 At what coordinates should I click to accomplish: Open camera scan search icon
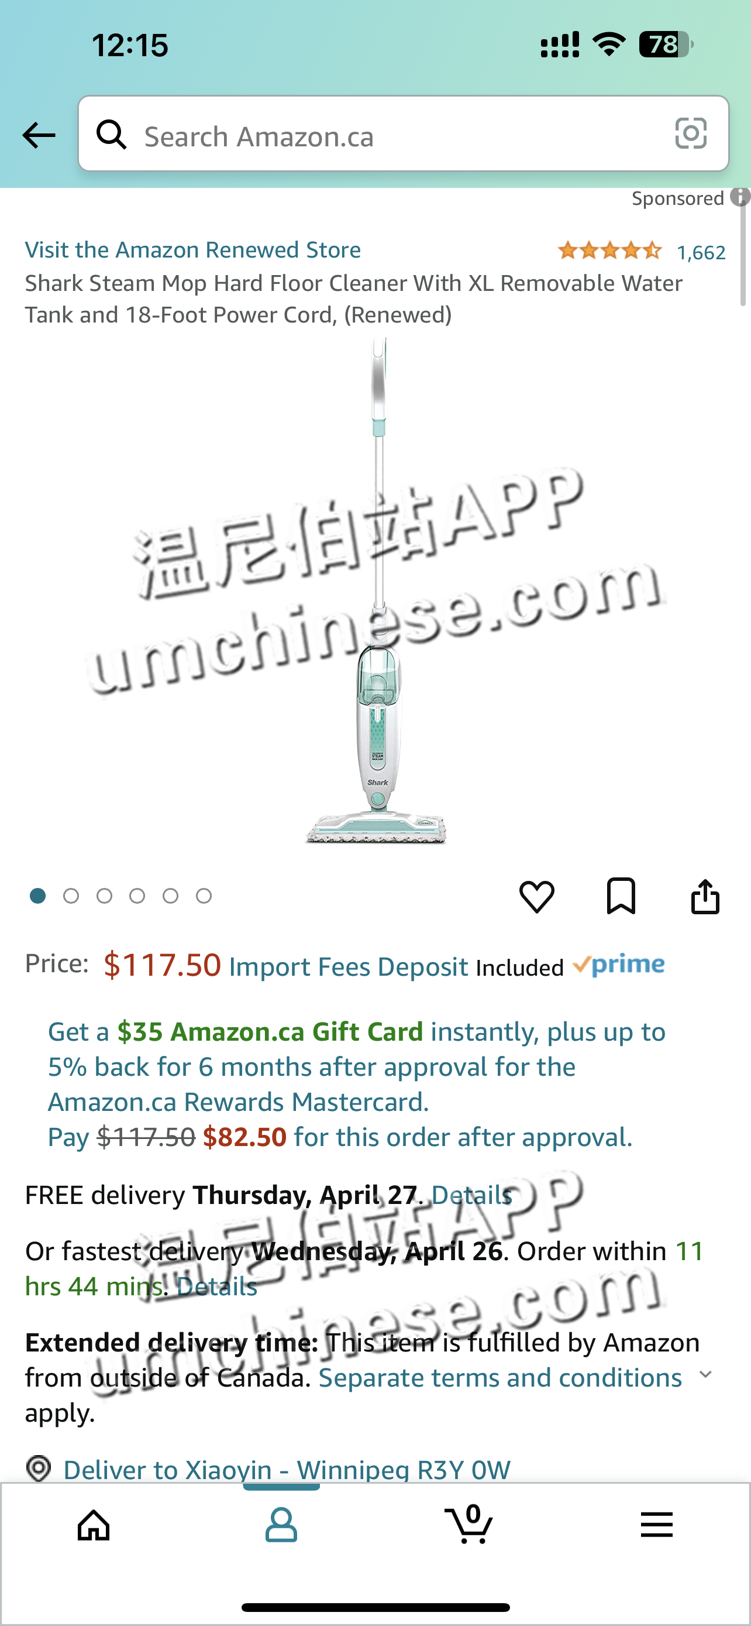coord(691,134)
